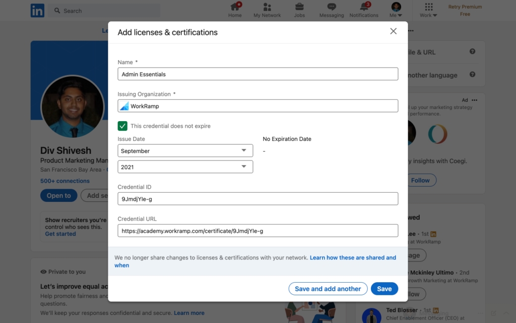Open the Learn more link

pyautogui.click(x=189, y=313)
